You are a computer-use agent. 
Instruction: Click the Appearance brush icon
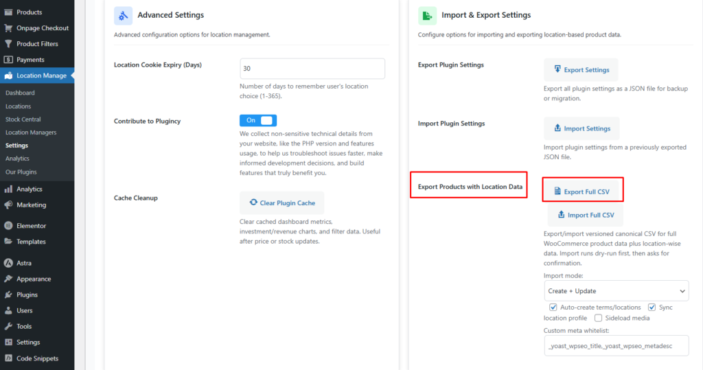pos(8,279)
